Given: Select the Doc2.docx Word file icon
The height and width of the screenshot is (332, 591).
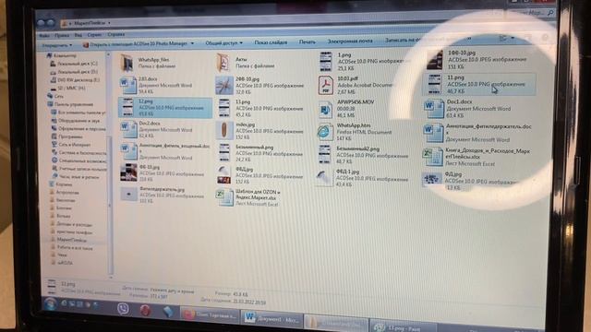Looking at the screenshot, I should (x=128, y=130).
